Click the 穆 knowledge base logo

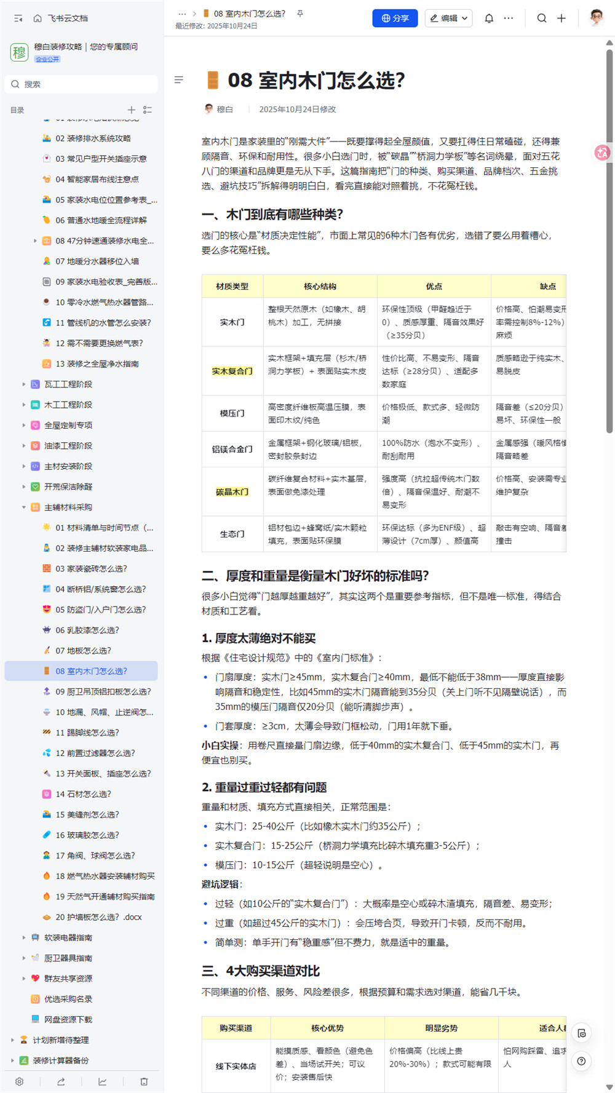(x=19, y=52)
